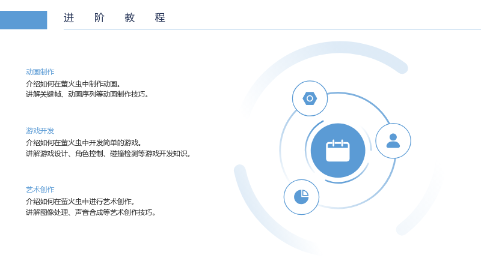481x270 pixels.
Task: Click the character 进 in the title
Action: (x=69, y=18)
